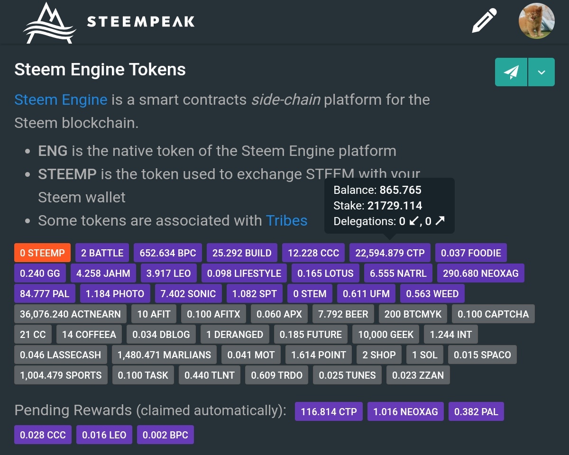Click the 10,000 GEEK token badge

(385, 334)
